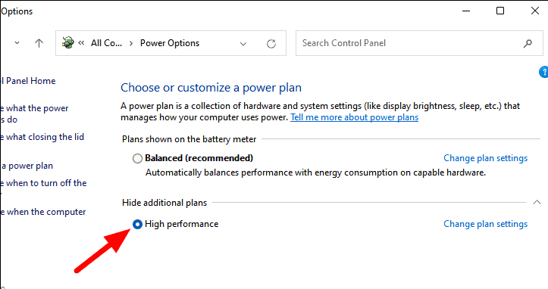This screenshot has width=548, height=289.
Task: Change plan settings for High performance
Action: click(485, 224)
